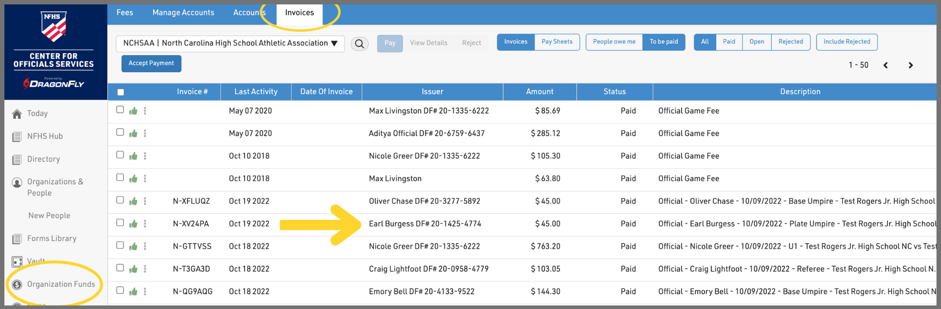
Task: Open the Fees tab
Action: [124, 13]
